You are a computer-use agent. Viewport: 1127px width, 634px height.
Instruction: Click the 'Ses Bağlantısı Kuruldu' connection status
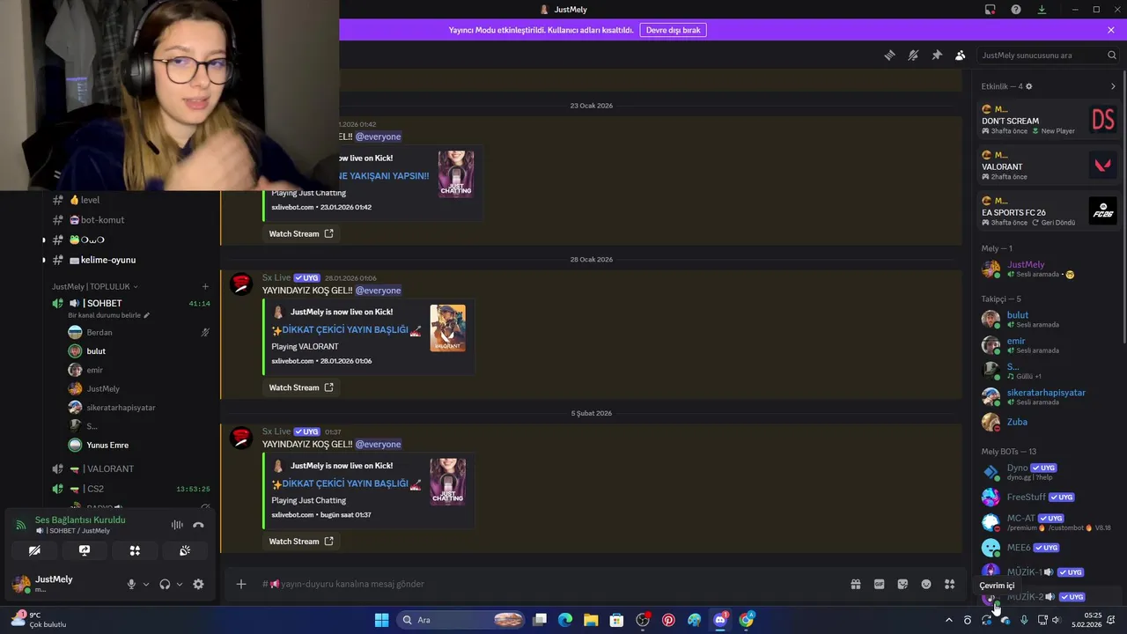[x=80, y=520]
